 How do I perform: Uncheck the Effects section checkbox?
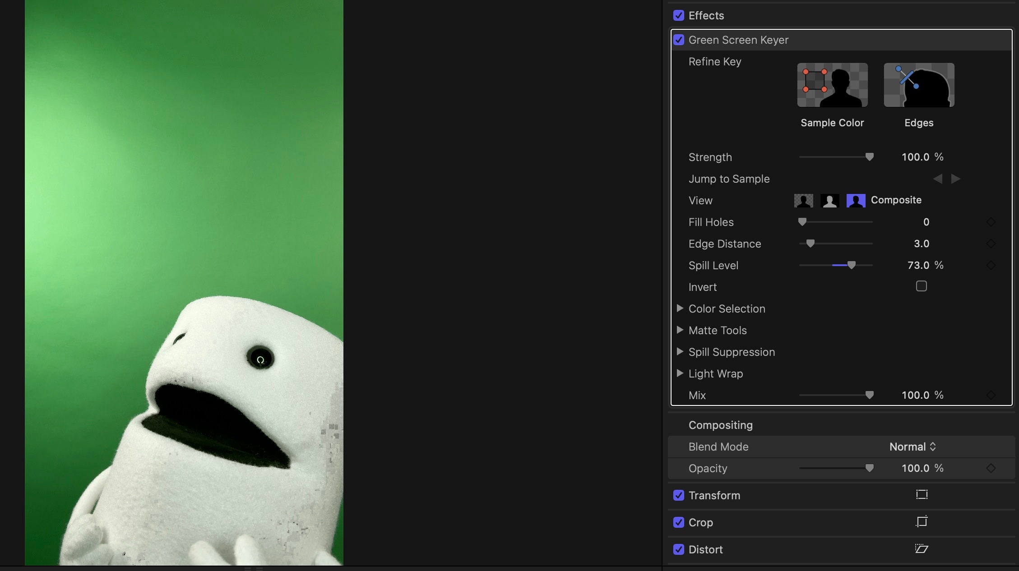coord(679,15)
